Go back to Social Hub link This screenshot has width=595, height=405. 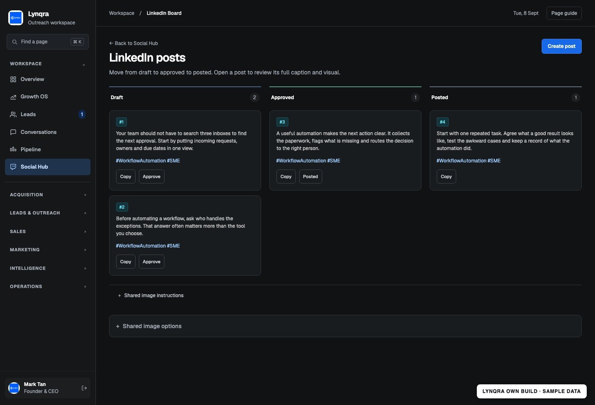[x=133, y=43]
